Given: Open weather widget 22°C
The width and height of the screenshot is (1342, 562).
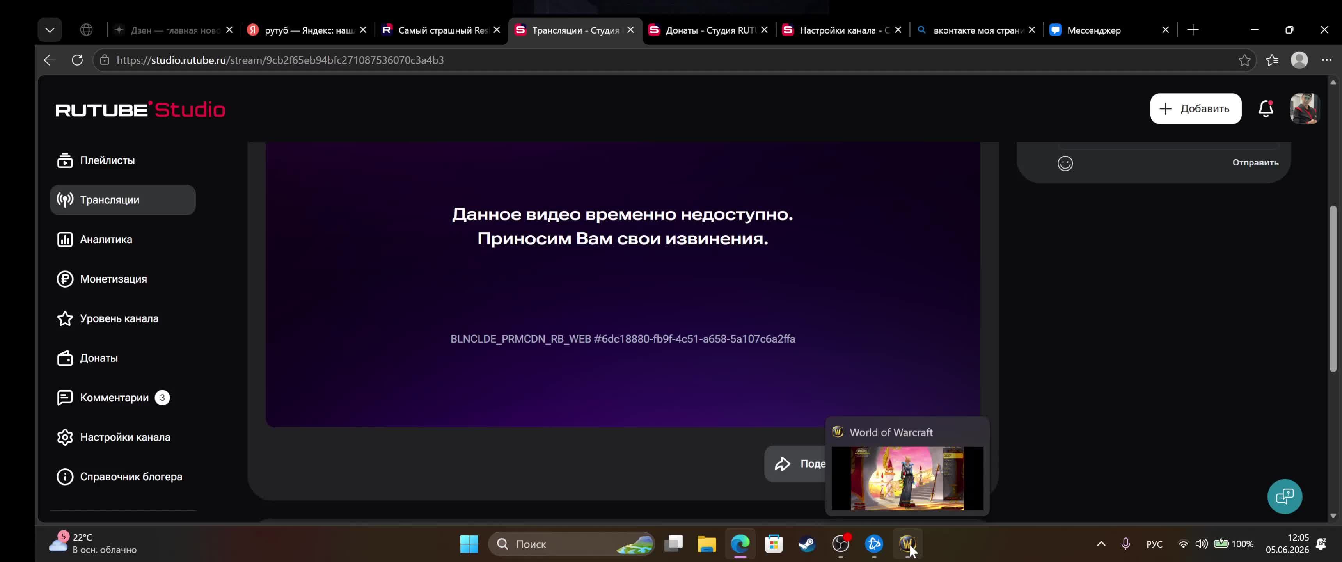Looking at the screenshot, I should 93,544.
